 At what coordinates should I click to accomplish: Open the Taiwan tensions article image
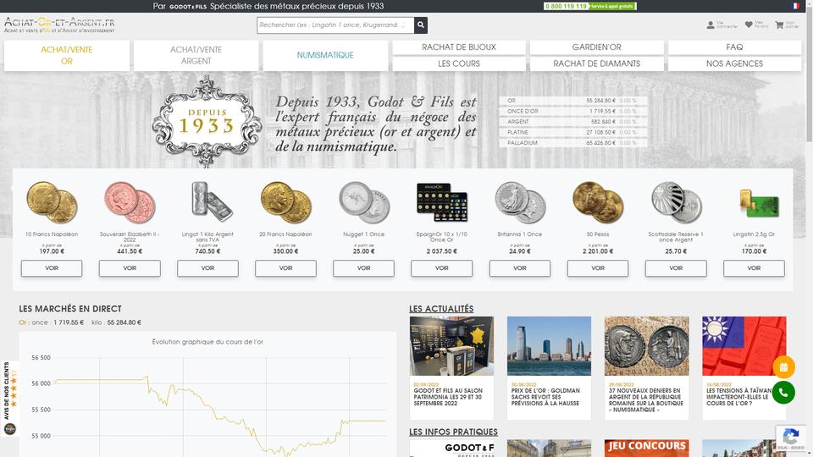[x=744, y=345]
